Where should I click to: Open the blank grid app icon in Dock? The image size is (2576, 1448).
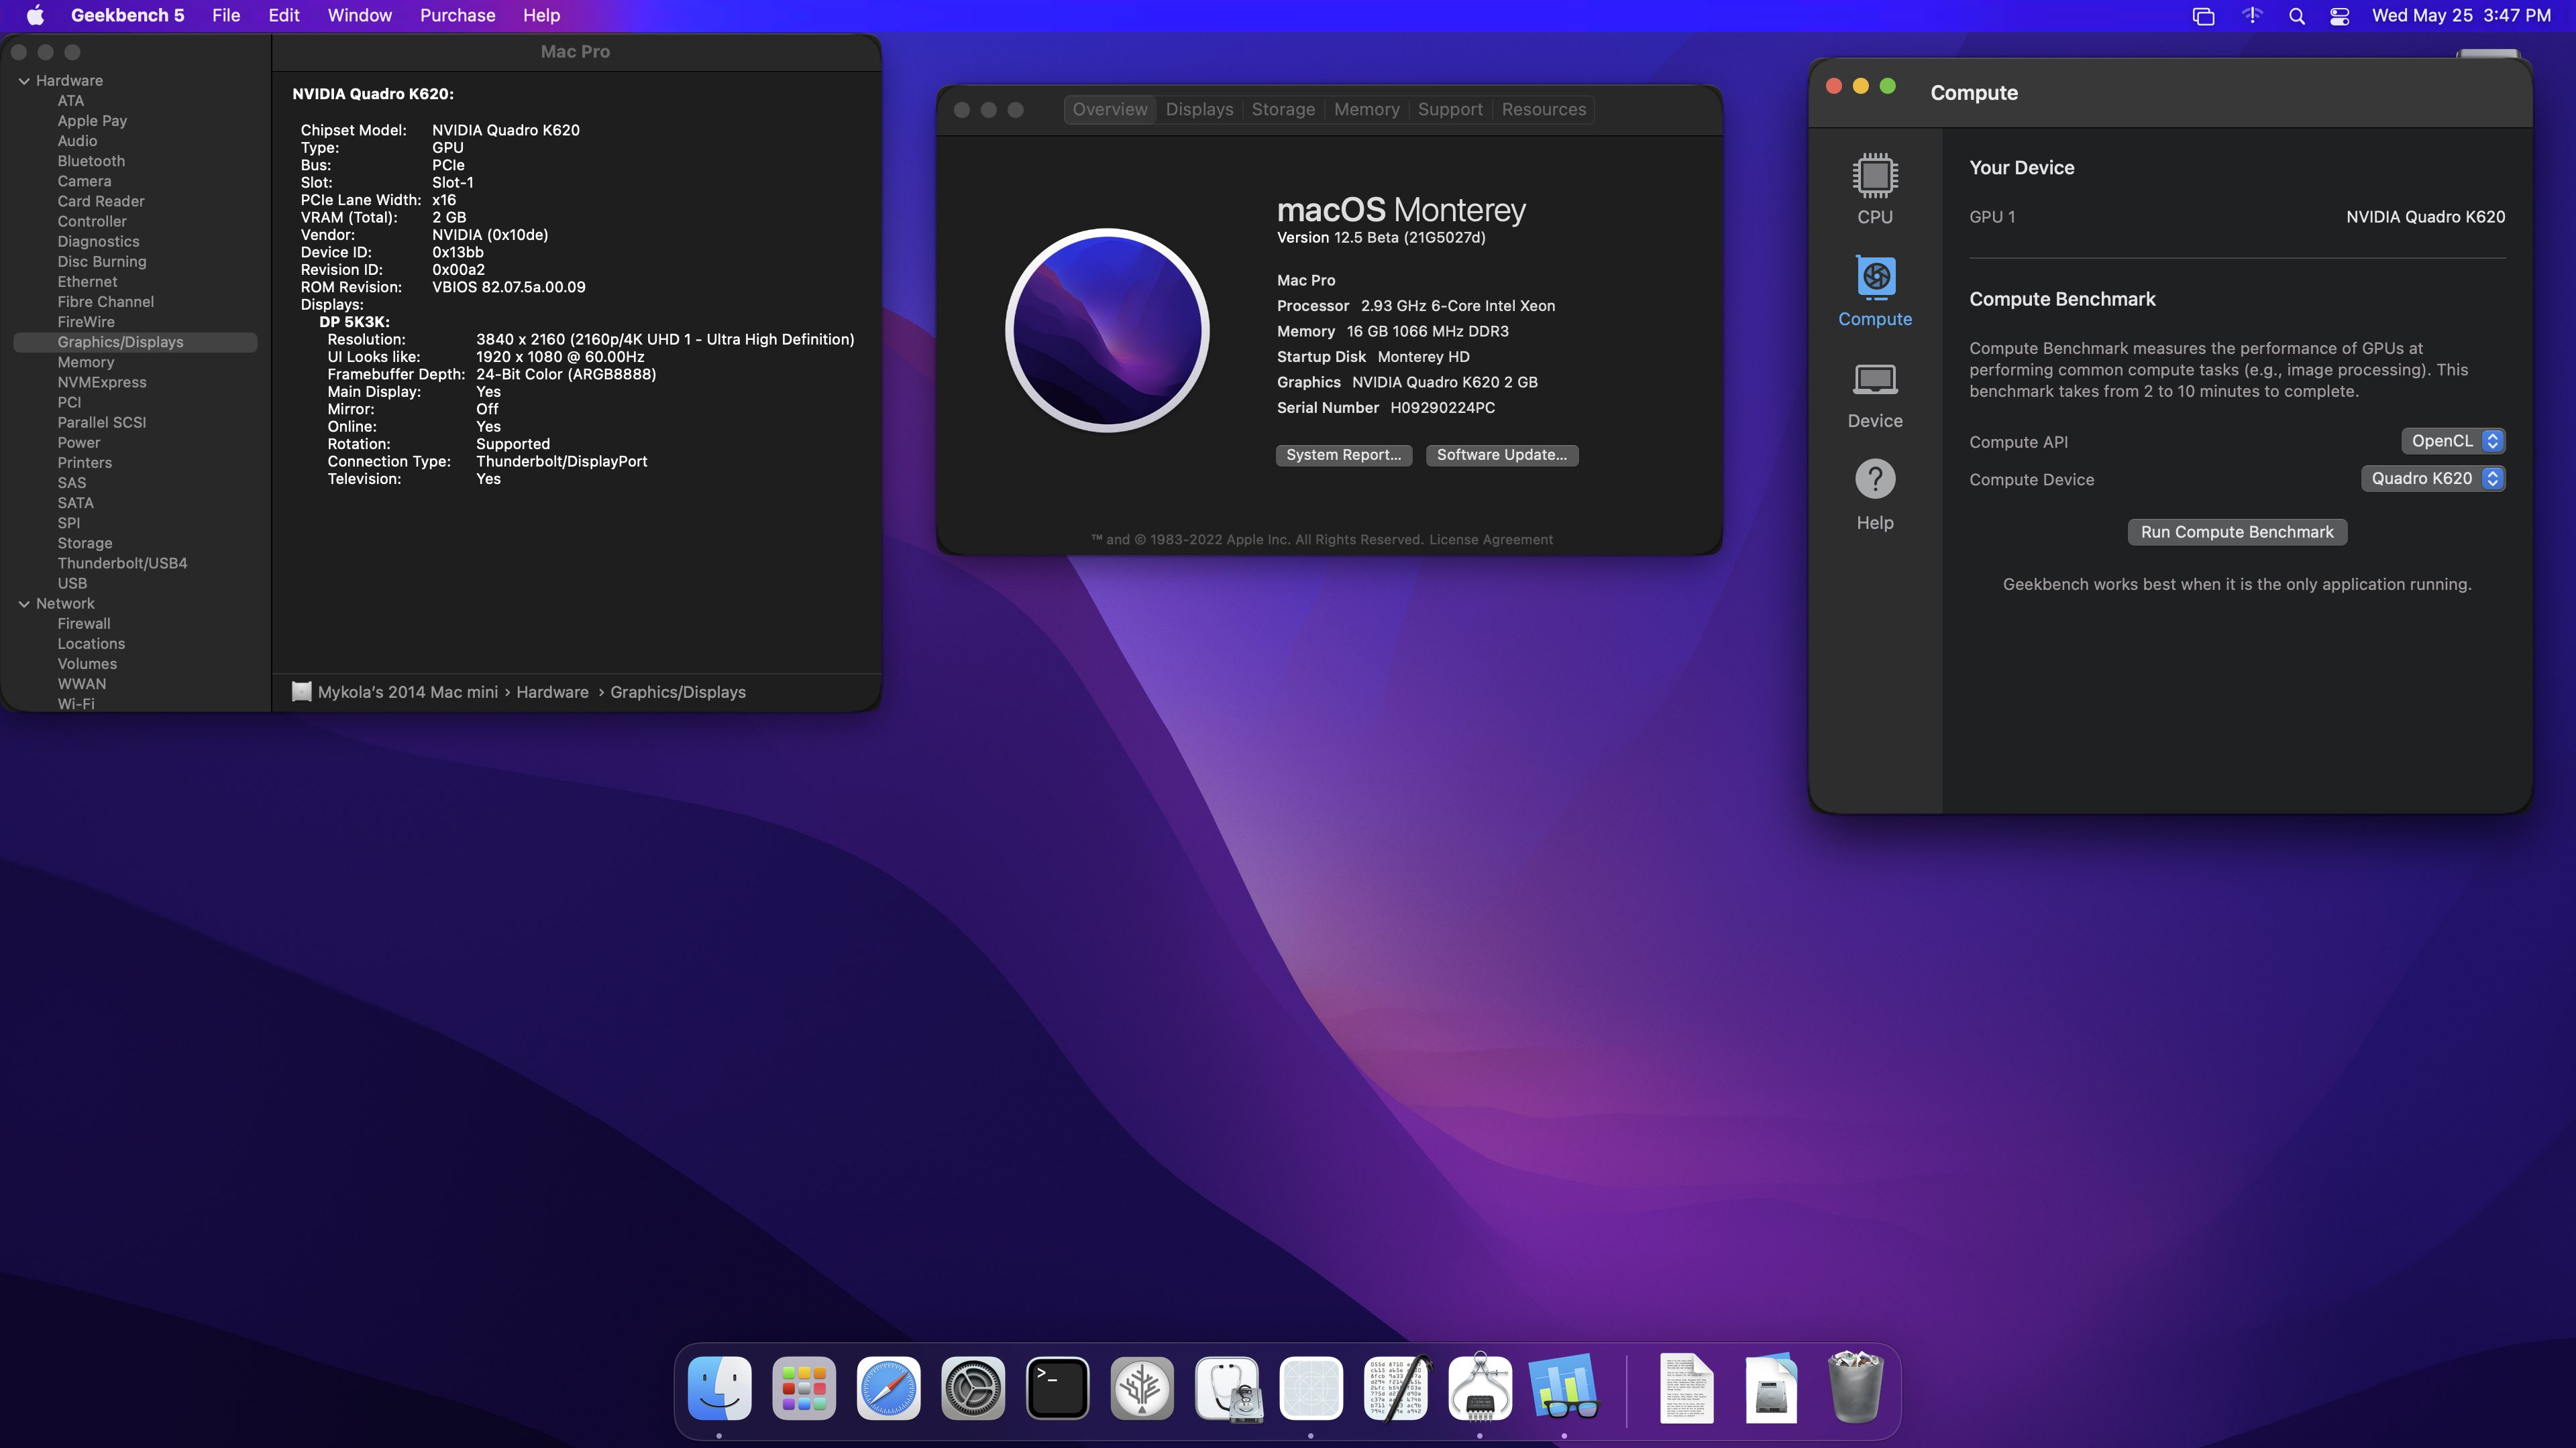[x=1311, y=1388]
